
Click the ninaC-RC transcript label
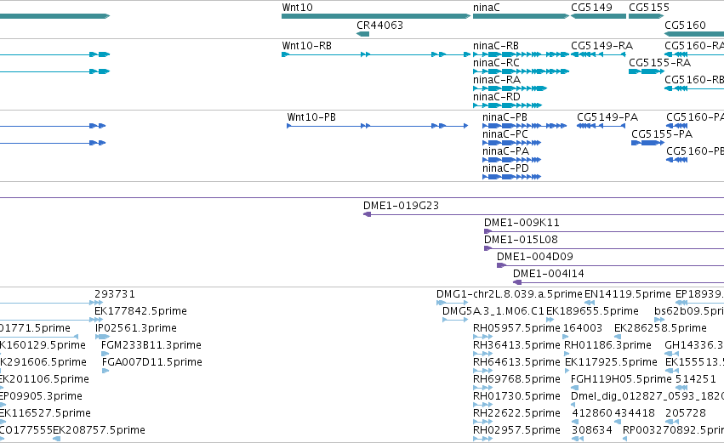click(x=496, y=63)
